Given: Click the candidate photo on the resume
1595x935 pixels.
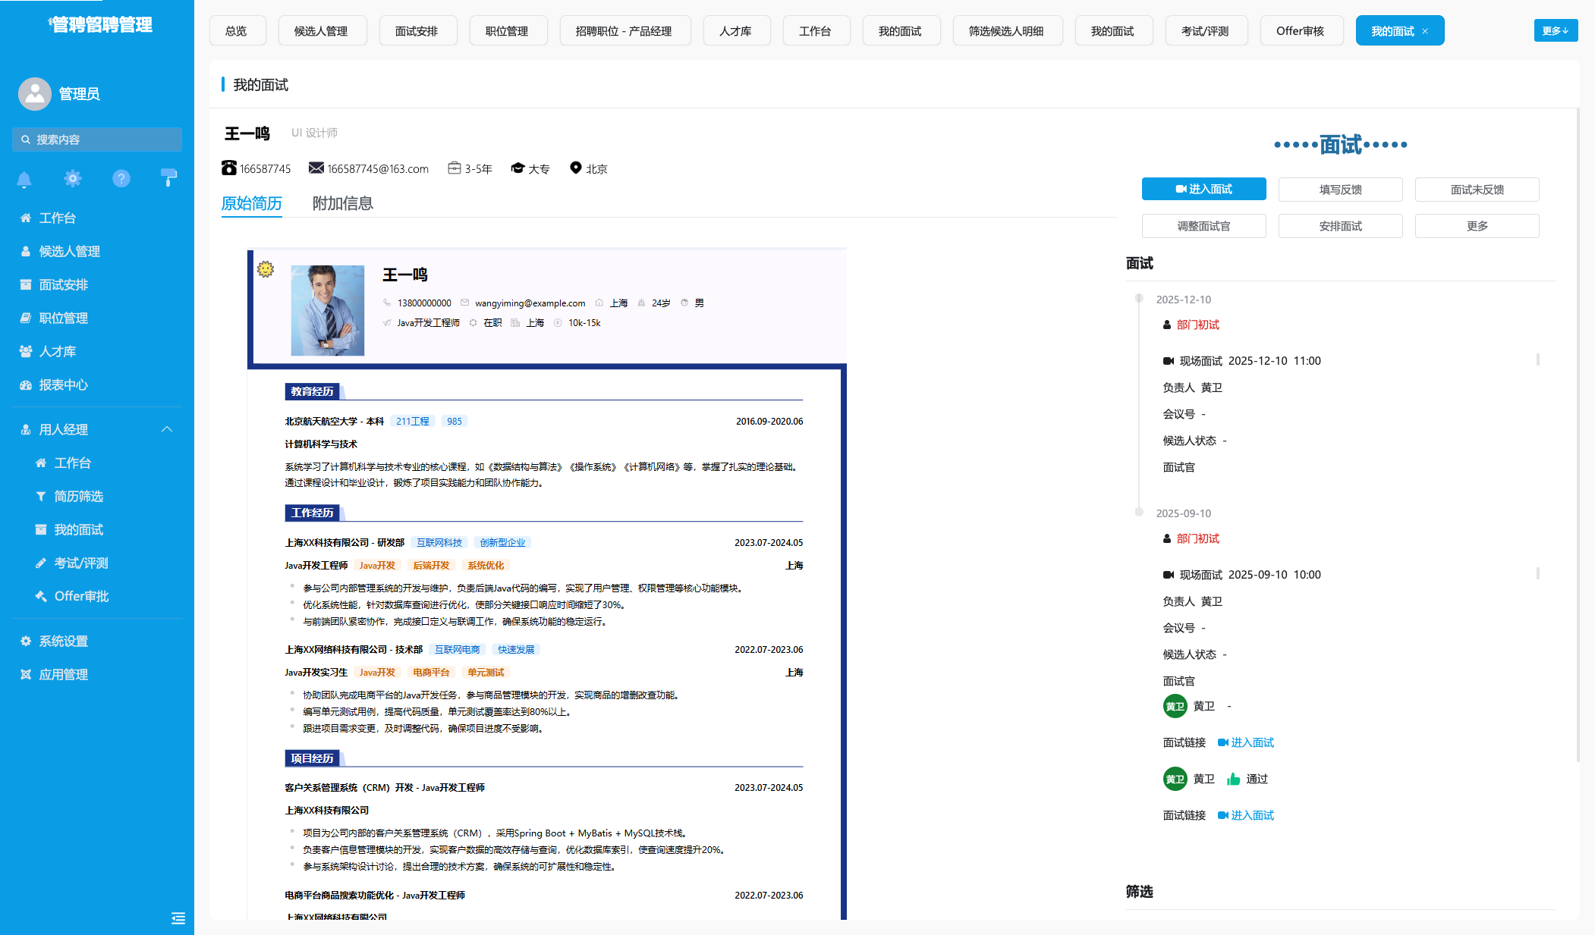Looking at the screenshot, I should pyautogui.click(x=328, y=310).
